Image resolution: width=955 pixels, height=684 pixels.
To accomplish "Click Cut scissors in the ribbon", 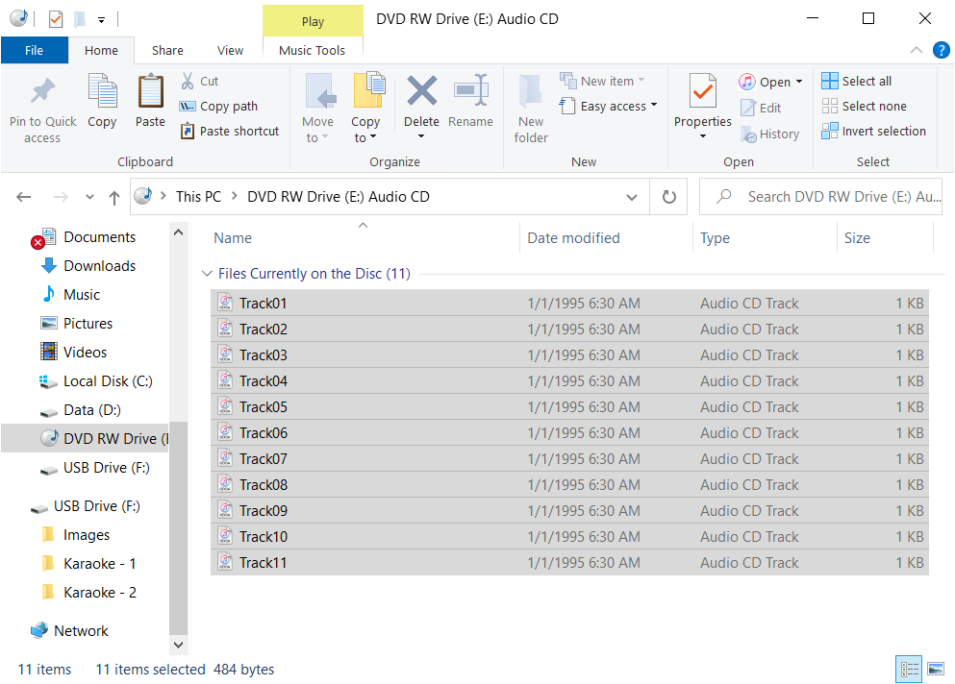I will point(200,81).
